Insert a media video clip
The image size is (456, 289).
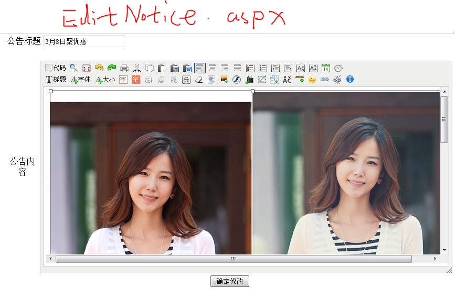249,80
